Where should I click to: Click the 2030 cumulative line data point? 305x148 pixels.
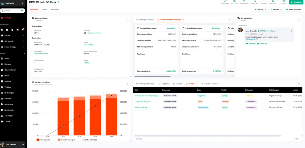(112, 95)
